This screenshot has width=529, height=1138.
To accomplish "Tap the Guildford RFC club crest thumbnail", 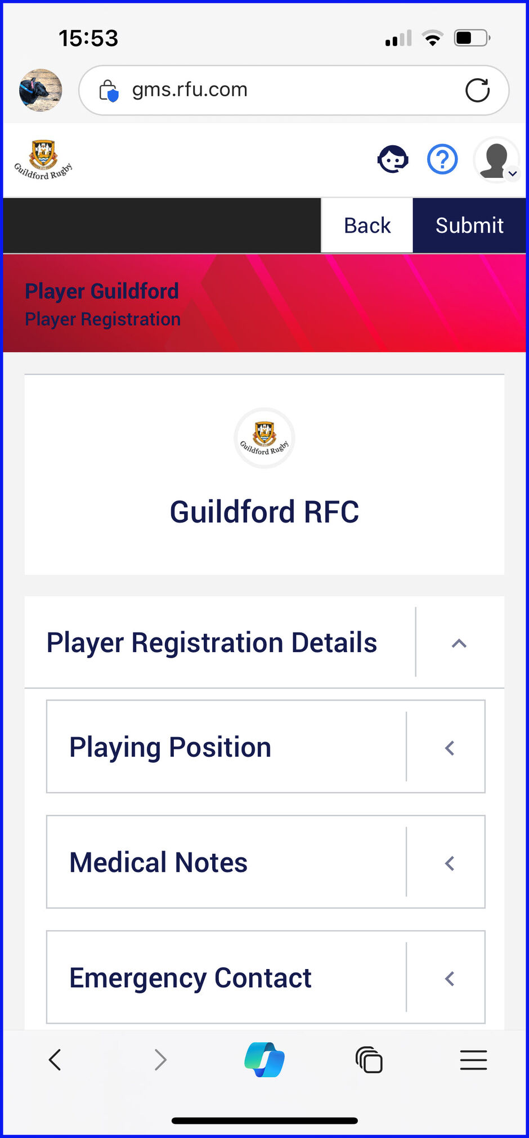I will click(x=264, y=438).
